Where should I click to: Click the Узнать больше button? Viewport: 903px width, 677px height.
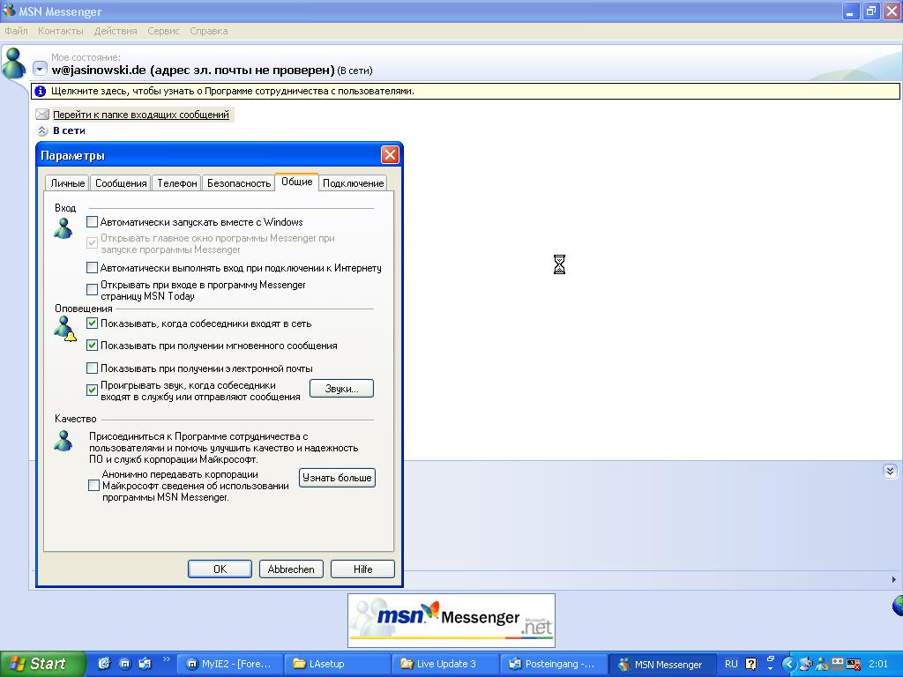(337, 478)
